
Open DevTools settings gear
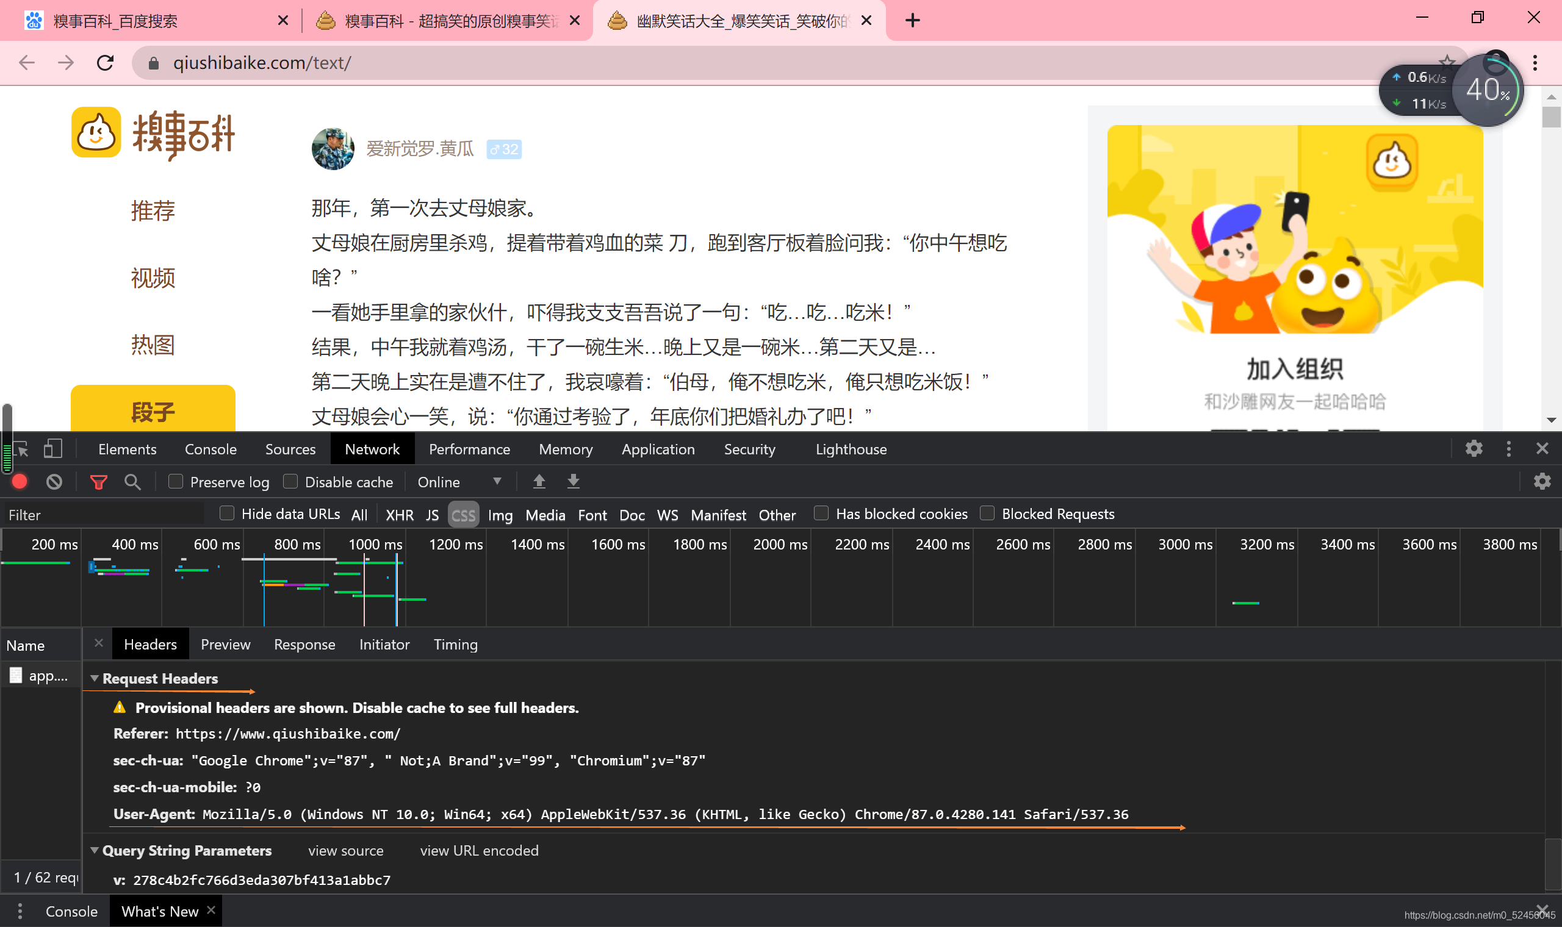1474,448
